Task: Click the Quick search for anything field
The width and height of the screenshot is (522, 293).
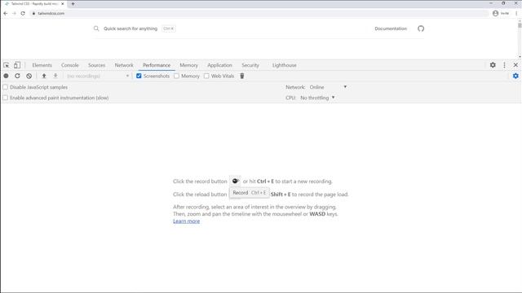Action: [x=135, y=28]
